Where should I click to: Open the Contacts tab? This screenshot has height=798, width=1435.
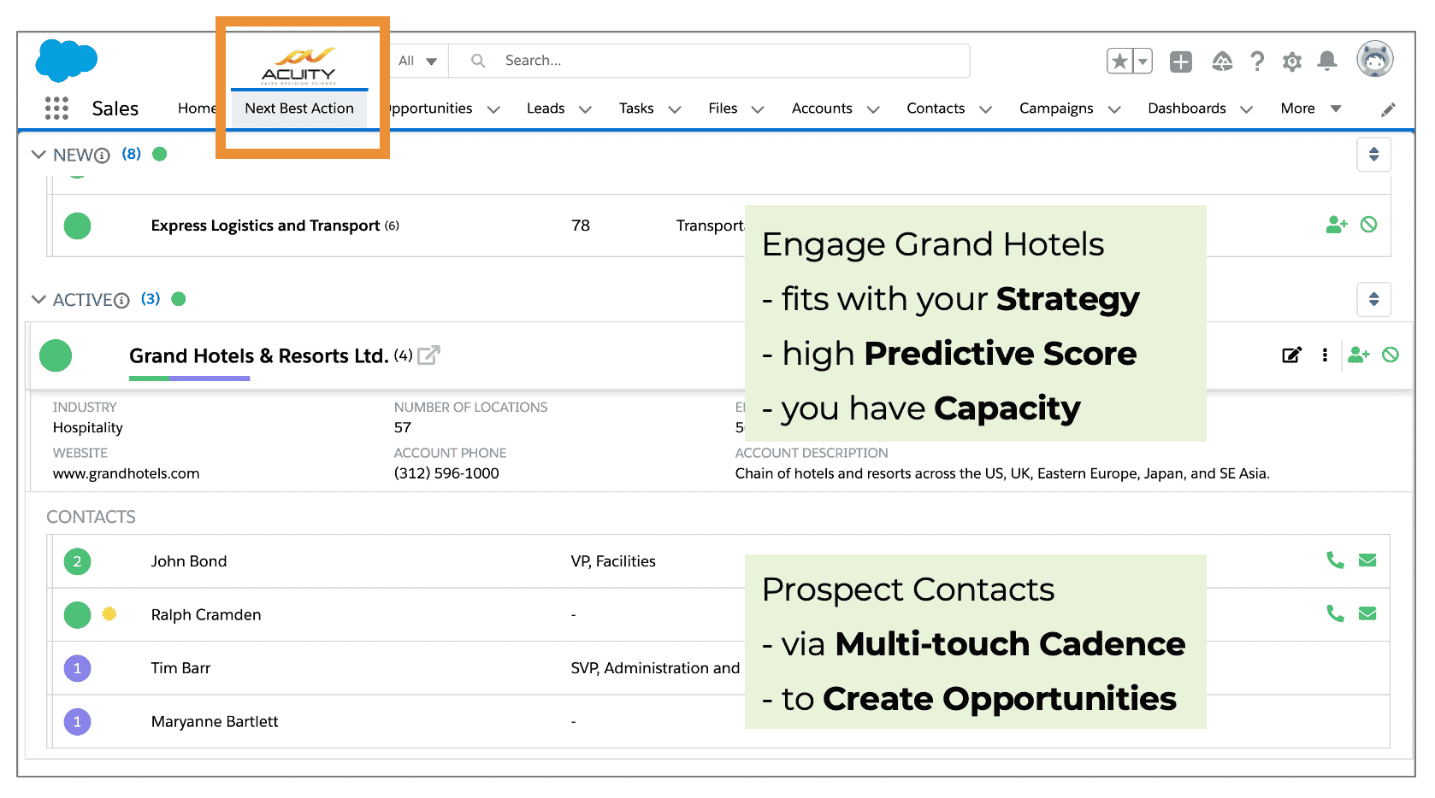[936, 109]
